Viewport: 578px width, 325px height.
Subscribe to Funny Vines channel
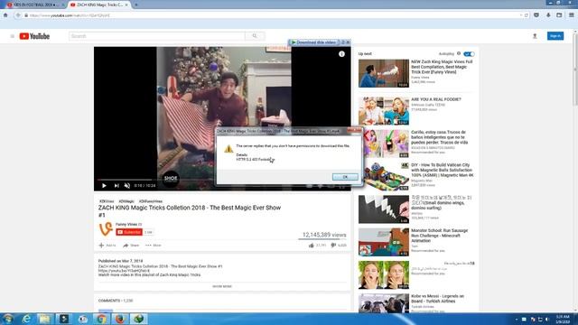[129, 232]
